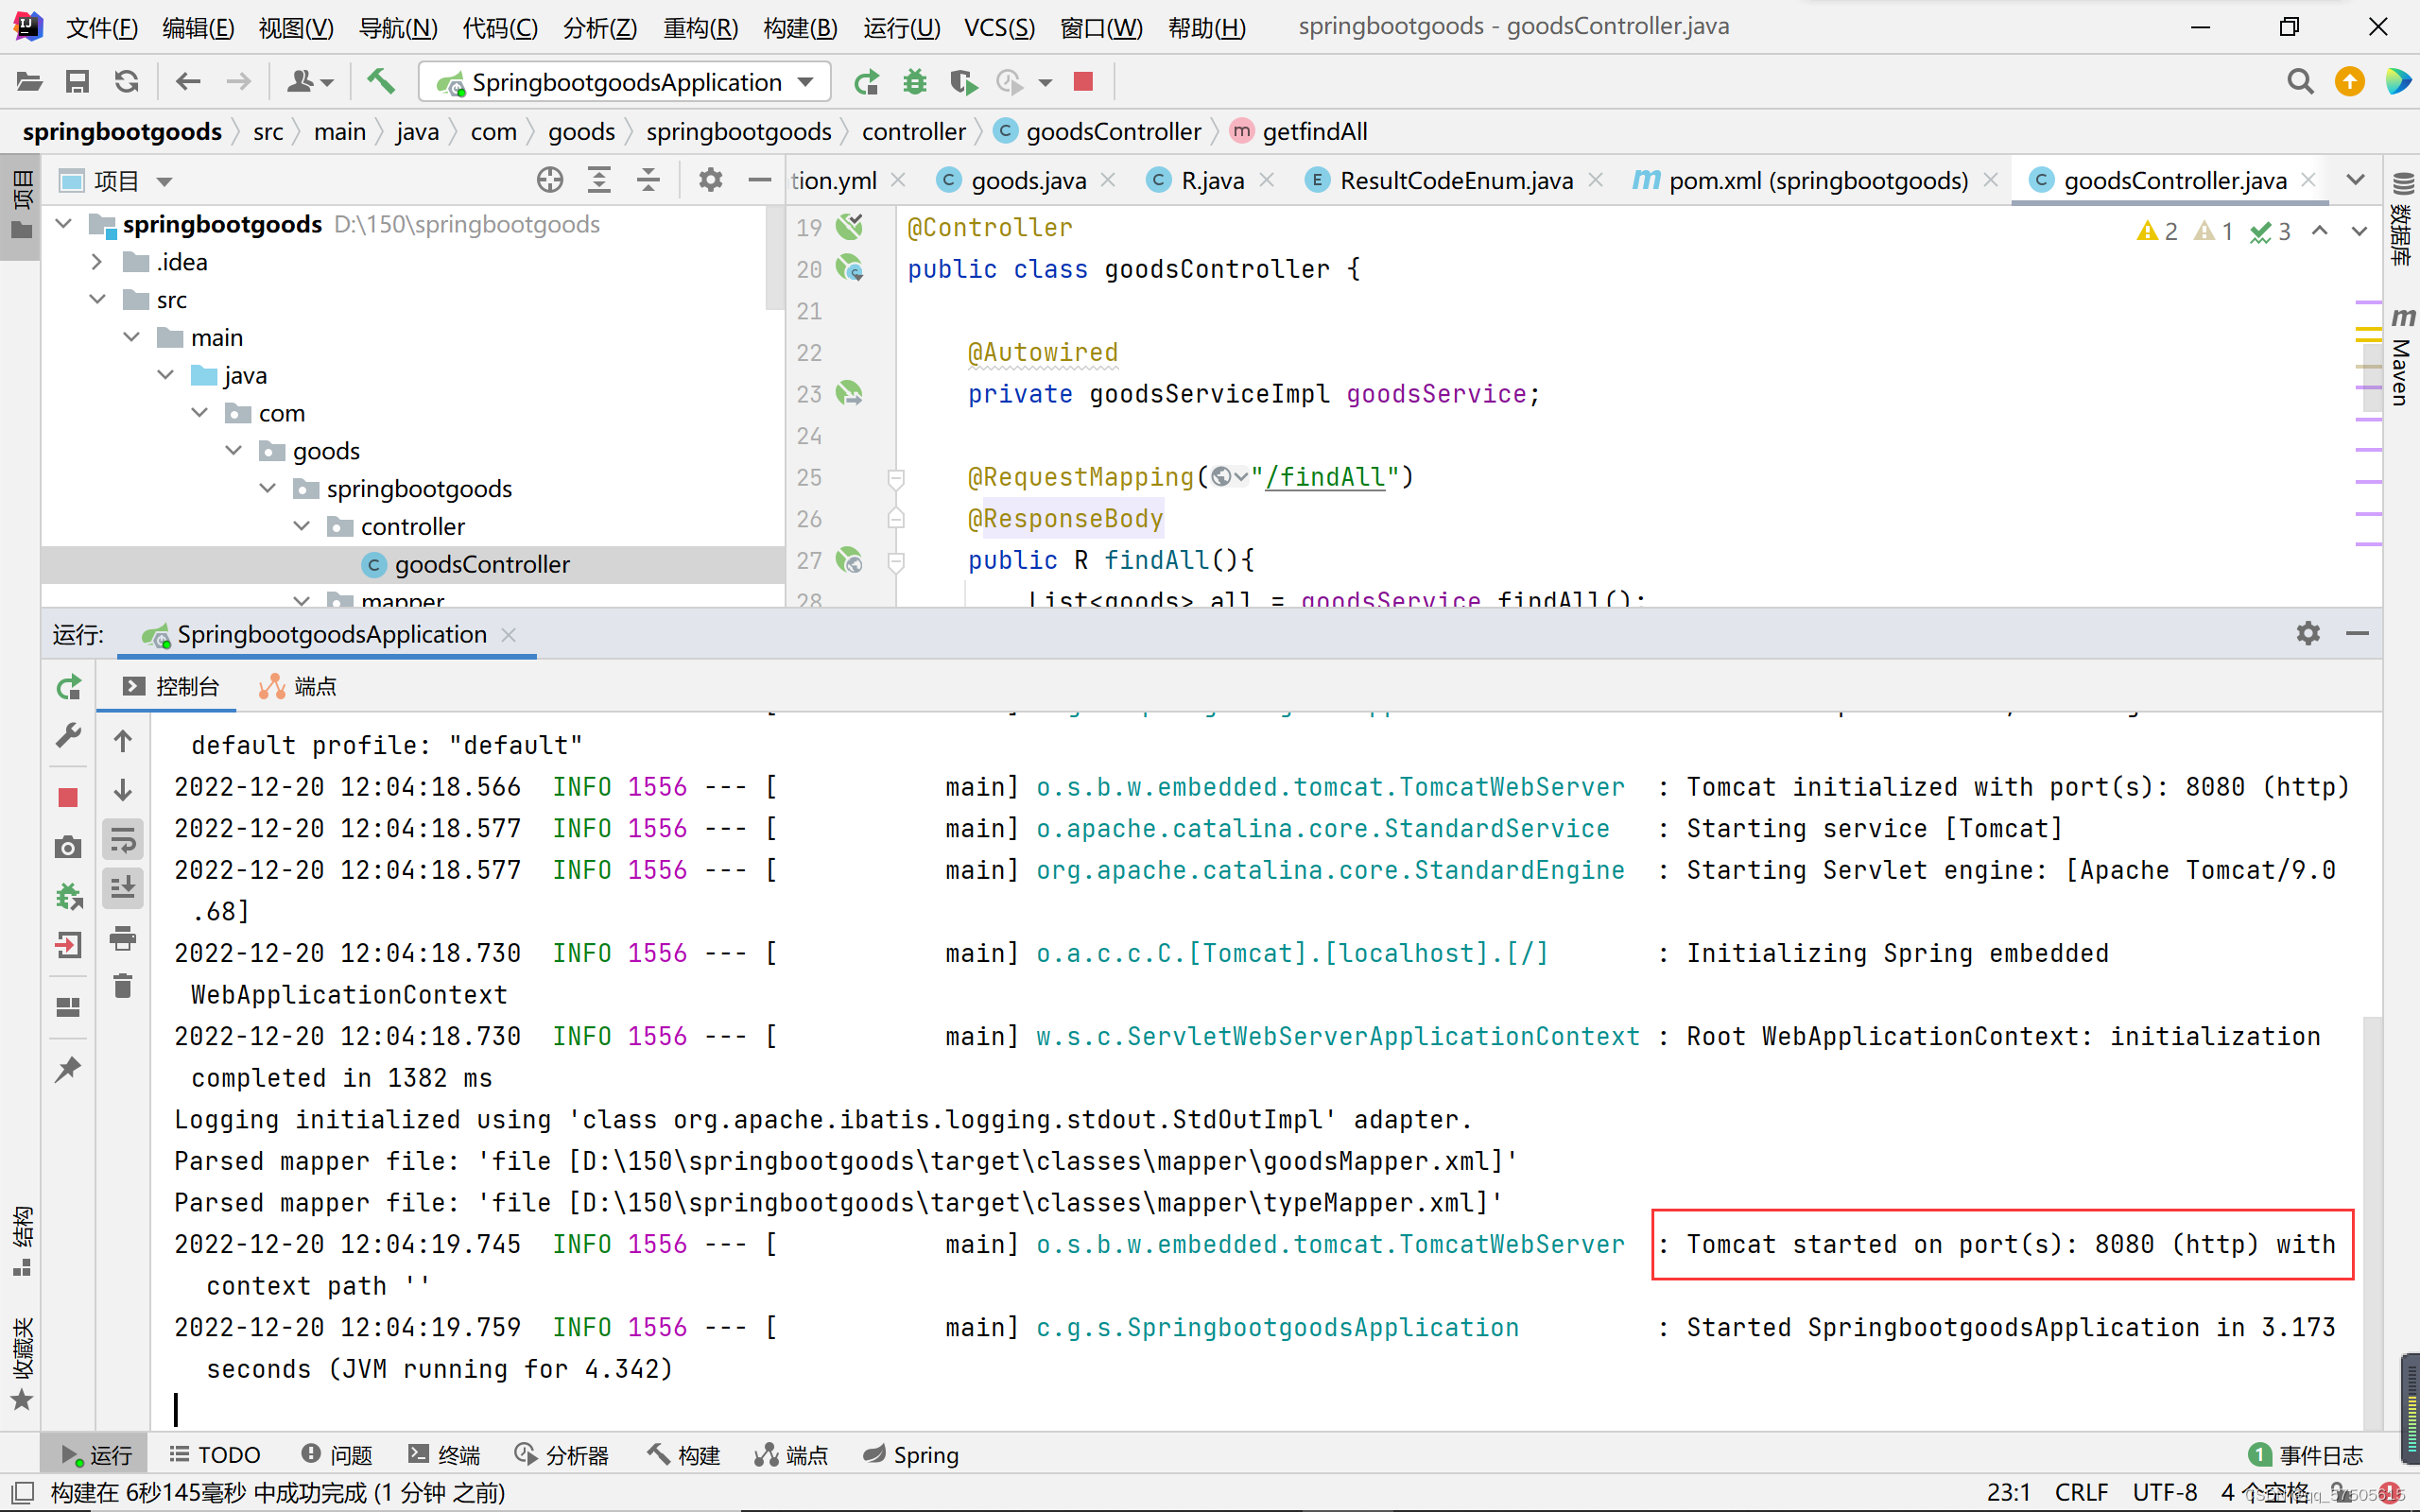This screenshot has width=2420, height=1512.
Task: Clear console output with the trash icon
Action: click(123, 986)
